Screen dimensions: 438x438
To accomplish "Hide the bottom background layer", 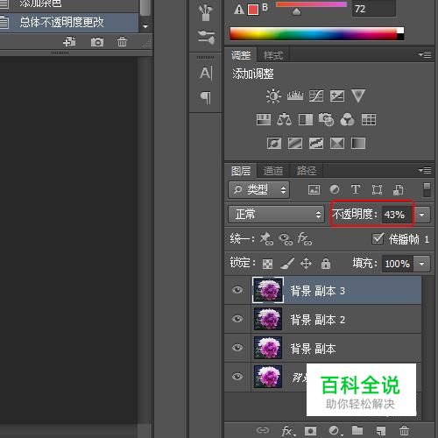I will [237, 377].
